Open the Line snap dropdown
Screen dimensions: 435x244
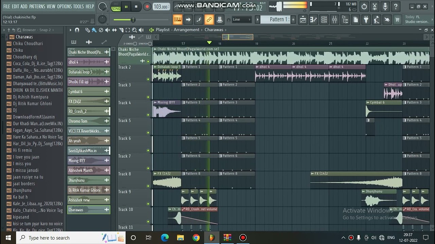[x=242, y=20]
